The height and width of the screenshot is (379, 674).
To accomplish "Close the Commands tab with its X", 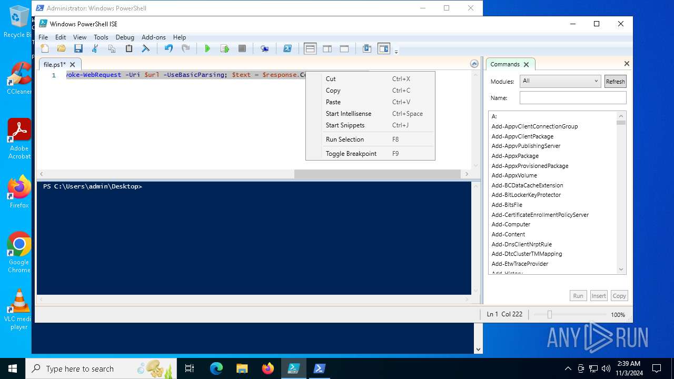I will click(x=526, y=64).
